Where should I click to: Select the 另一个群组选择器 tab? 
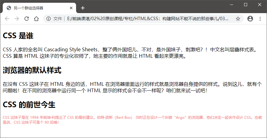point(39,8)
